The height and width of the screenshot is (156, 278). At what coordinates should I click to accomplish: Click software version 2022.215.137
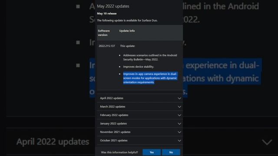[x=107, y=46]
